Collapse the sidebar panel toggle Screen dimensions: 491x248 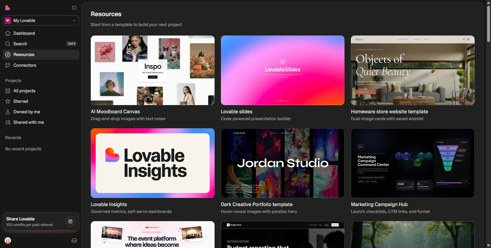[74, 8]
